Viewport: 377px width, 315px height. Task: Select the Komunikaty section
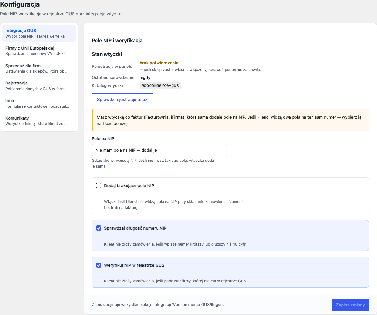click(x=39, y=121)
